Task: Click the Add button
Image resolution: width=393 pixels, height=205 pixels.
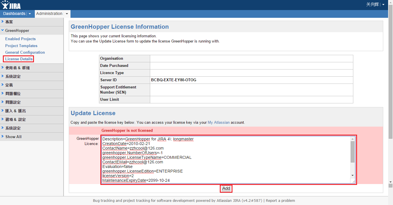Action: (226, 188)
